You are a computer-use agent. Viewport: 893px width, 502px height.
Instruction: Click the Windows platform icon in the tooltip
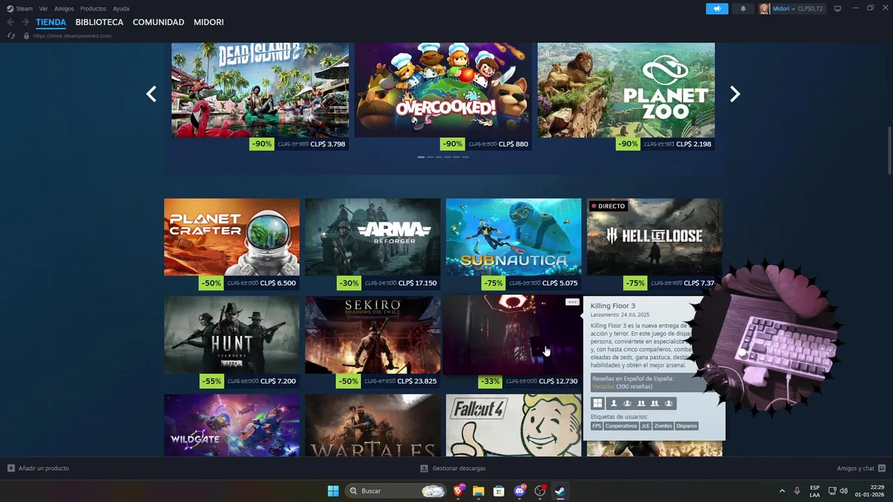tap(598, 403)
